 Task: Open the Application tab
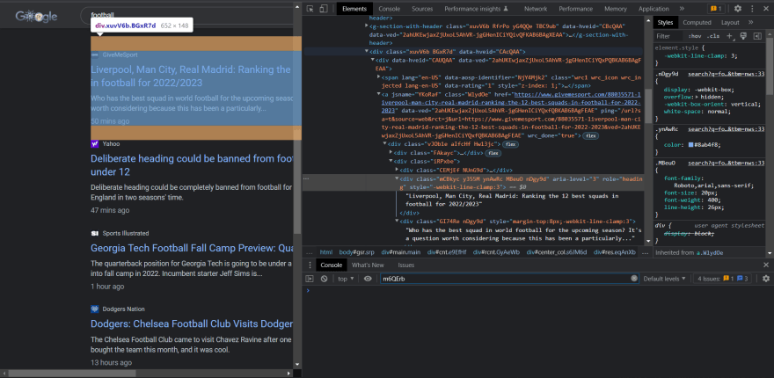(x=654, y=9)
